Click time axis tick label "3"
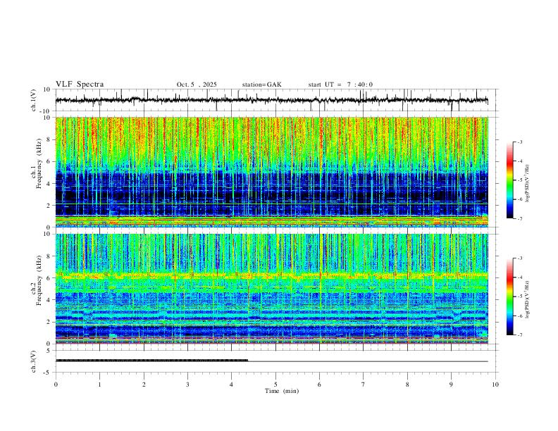 [187, 385]
